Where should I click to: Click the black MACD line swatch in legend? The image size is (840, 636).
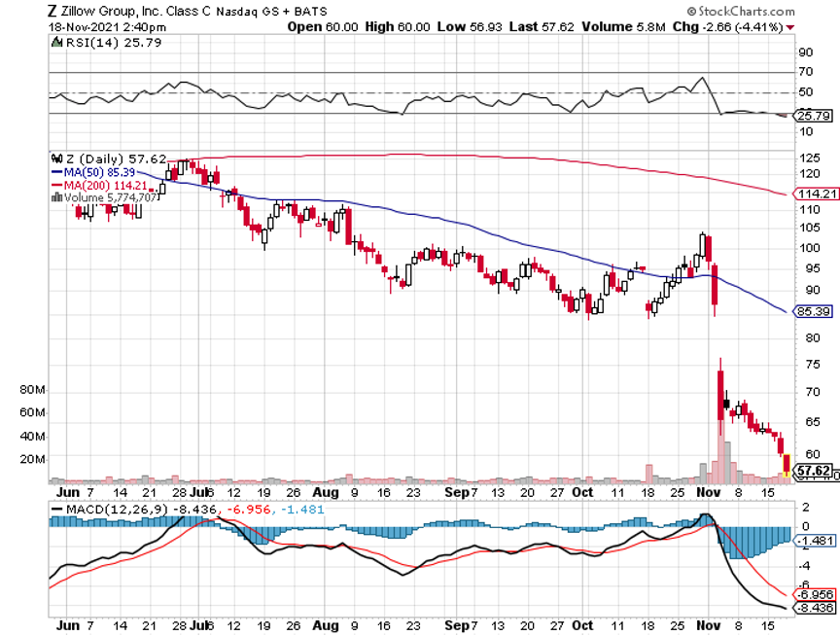coord(56,509)
